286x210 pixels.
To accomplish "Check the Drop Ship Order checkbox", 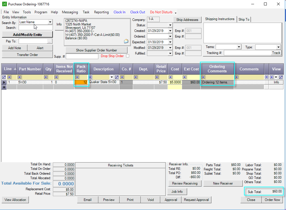I will point(127,56).
